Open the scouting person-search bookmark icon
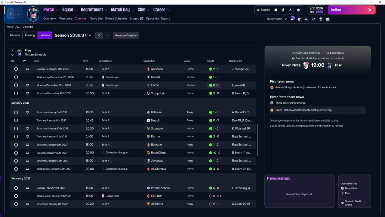The height and width of the screenshot is (217, 385). coord(306,19)
